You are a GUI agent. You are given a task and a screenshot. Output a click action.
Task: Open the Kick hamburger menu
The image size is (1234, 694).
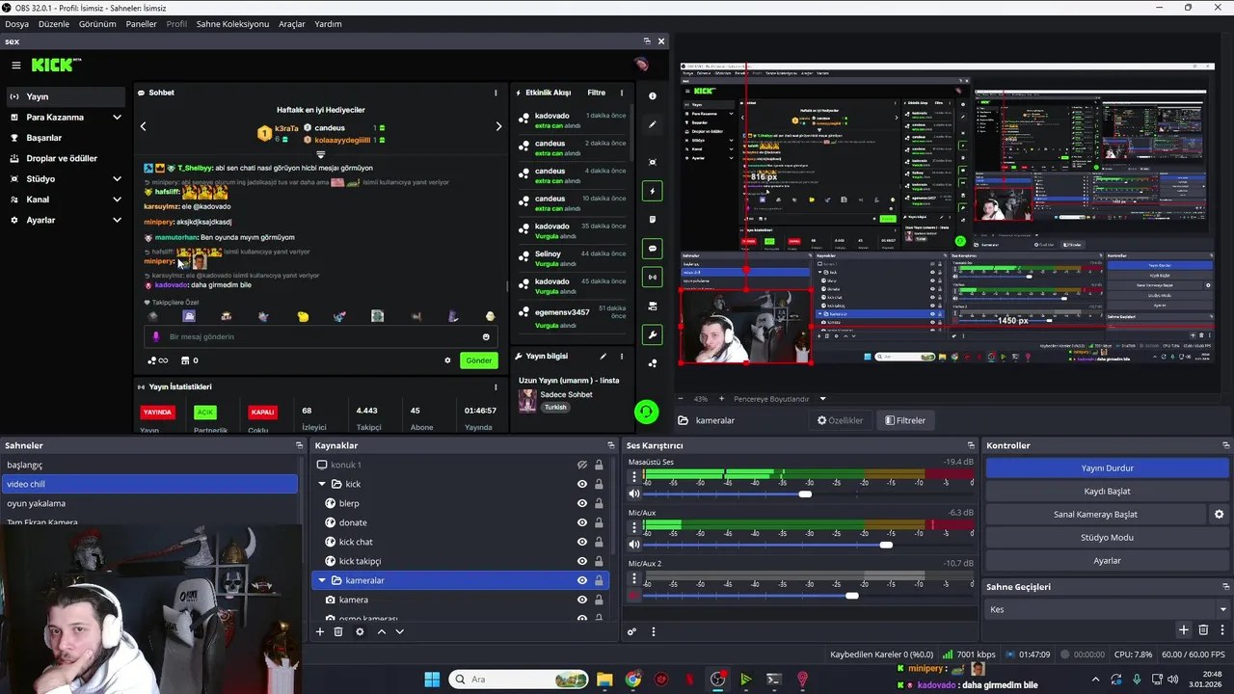point(16,66)
